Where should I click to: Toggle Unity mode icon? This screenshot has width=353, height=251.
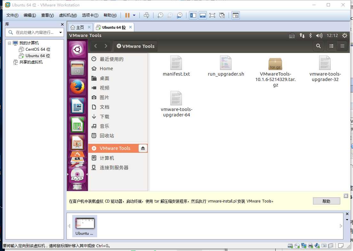click(x=222, y=15)
